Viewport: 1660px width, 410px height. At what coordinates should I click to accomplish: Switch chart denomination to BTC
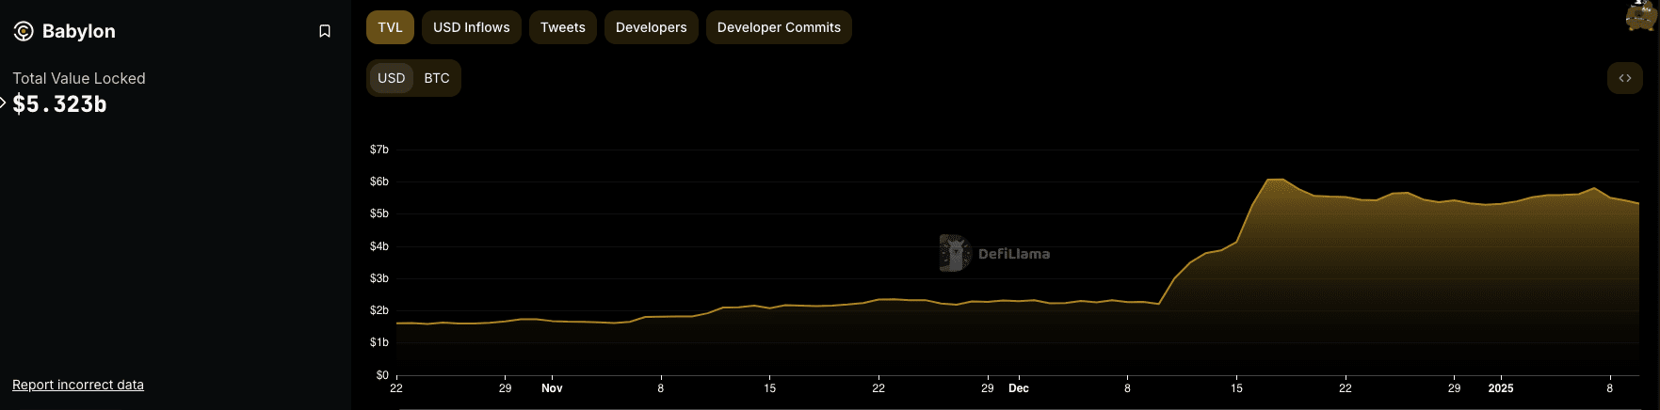pyautogui.click(x=437, y=78)
